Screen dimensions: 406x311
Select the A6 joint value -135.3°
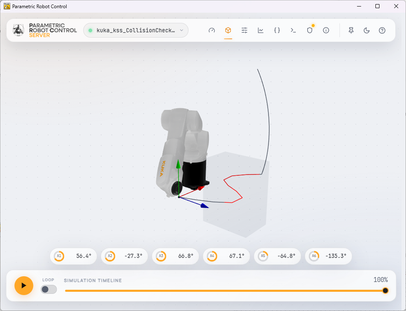[336, 256]
